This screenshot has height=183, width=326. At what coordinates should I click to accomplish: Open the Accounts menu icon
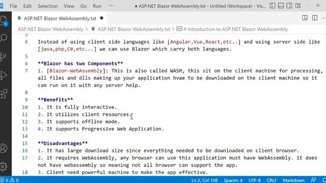4,148
